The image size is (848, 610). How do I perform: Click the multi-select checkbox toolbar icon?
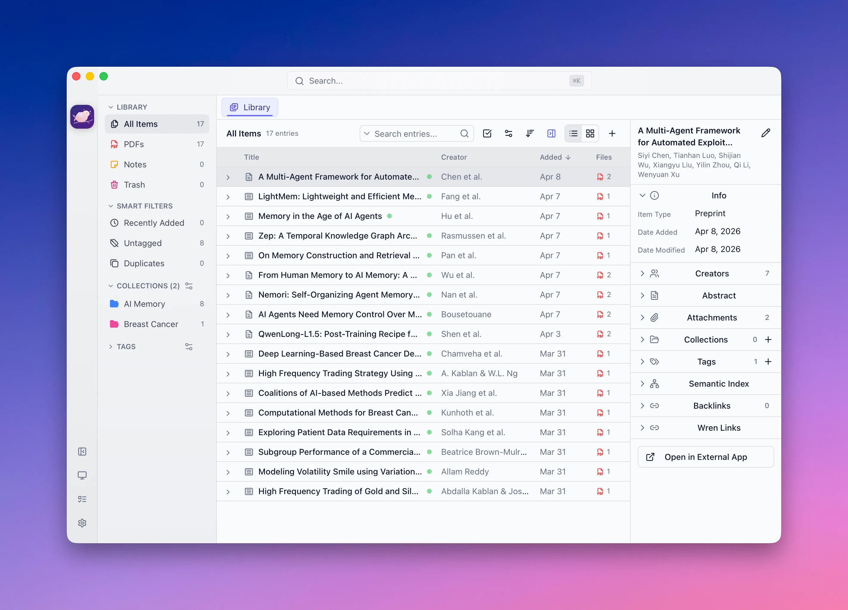click(x=487, y=133)
